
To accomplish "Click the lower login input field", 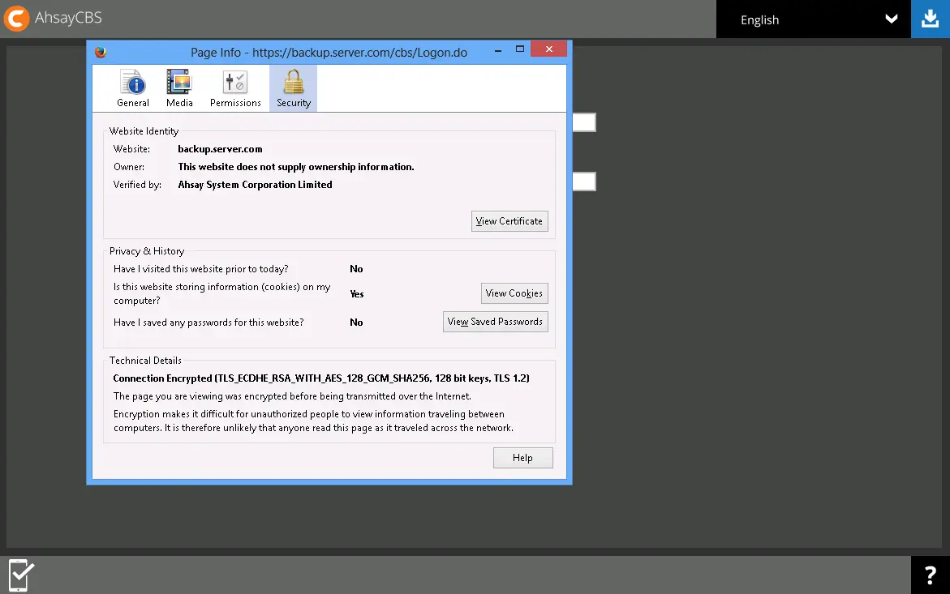I will [x=586, y=181].
